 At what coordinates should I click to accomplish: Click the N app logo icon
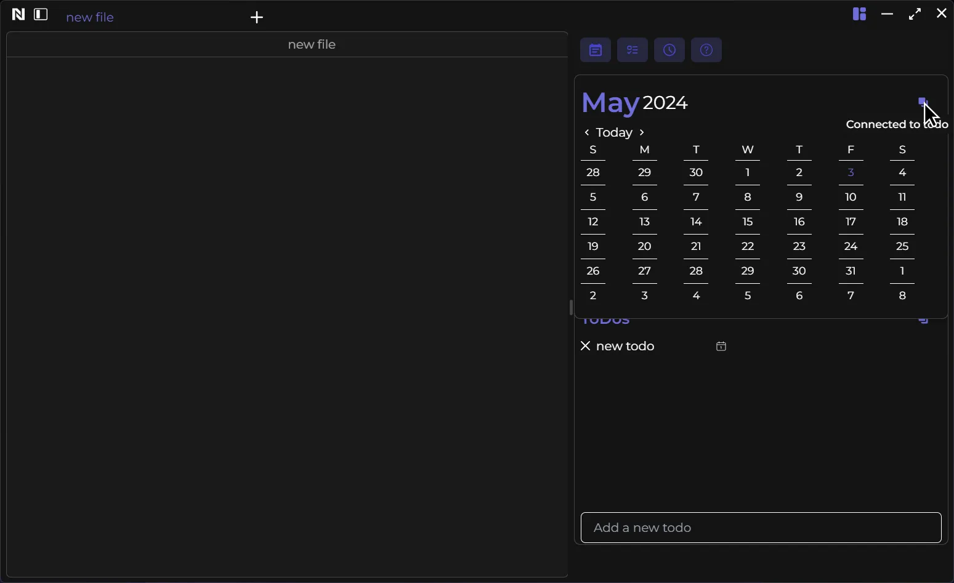[18, 14]
